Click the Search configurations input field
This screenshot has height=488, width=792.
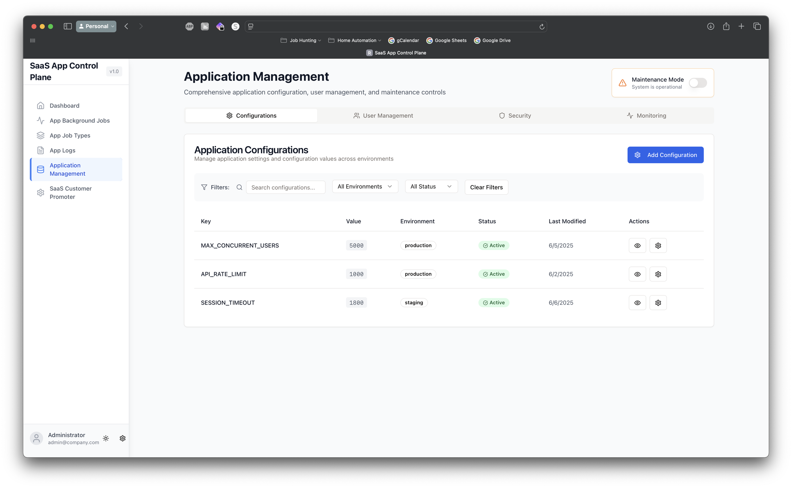point(285,187)
